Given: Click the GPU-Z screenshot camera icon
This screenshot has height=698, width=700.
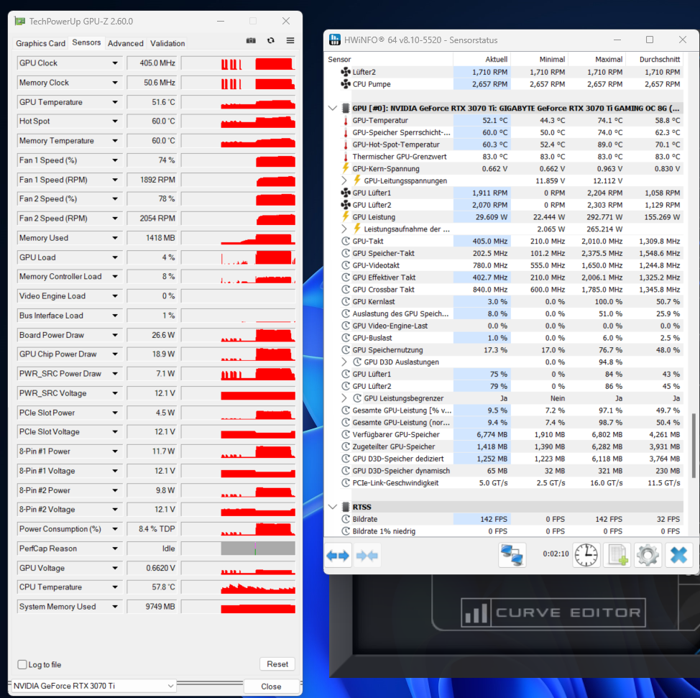Looking at the screenshot, I should 251,41.
